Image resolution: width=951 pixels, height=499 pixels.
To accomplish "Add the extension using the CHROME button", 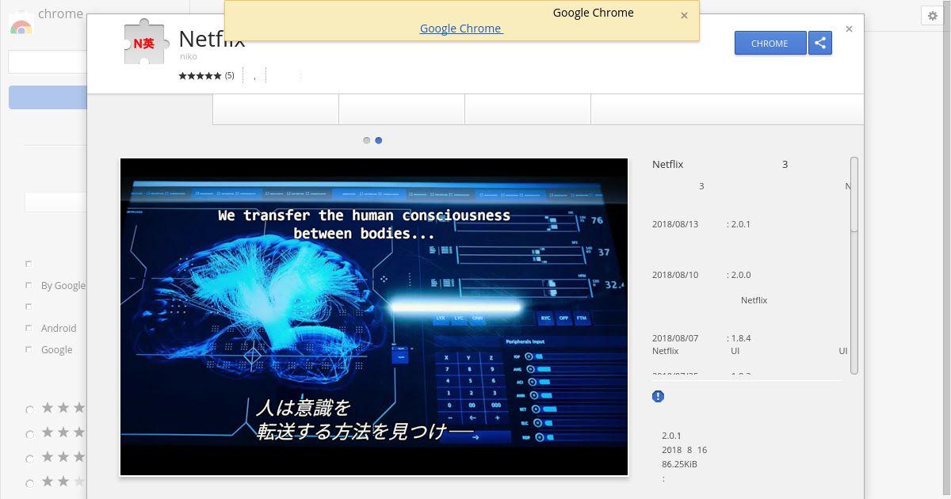I will pyautogui.click(x=770, y=43).
